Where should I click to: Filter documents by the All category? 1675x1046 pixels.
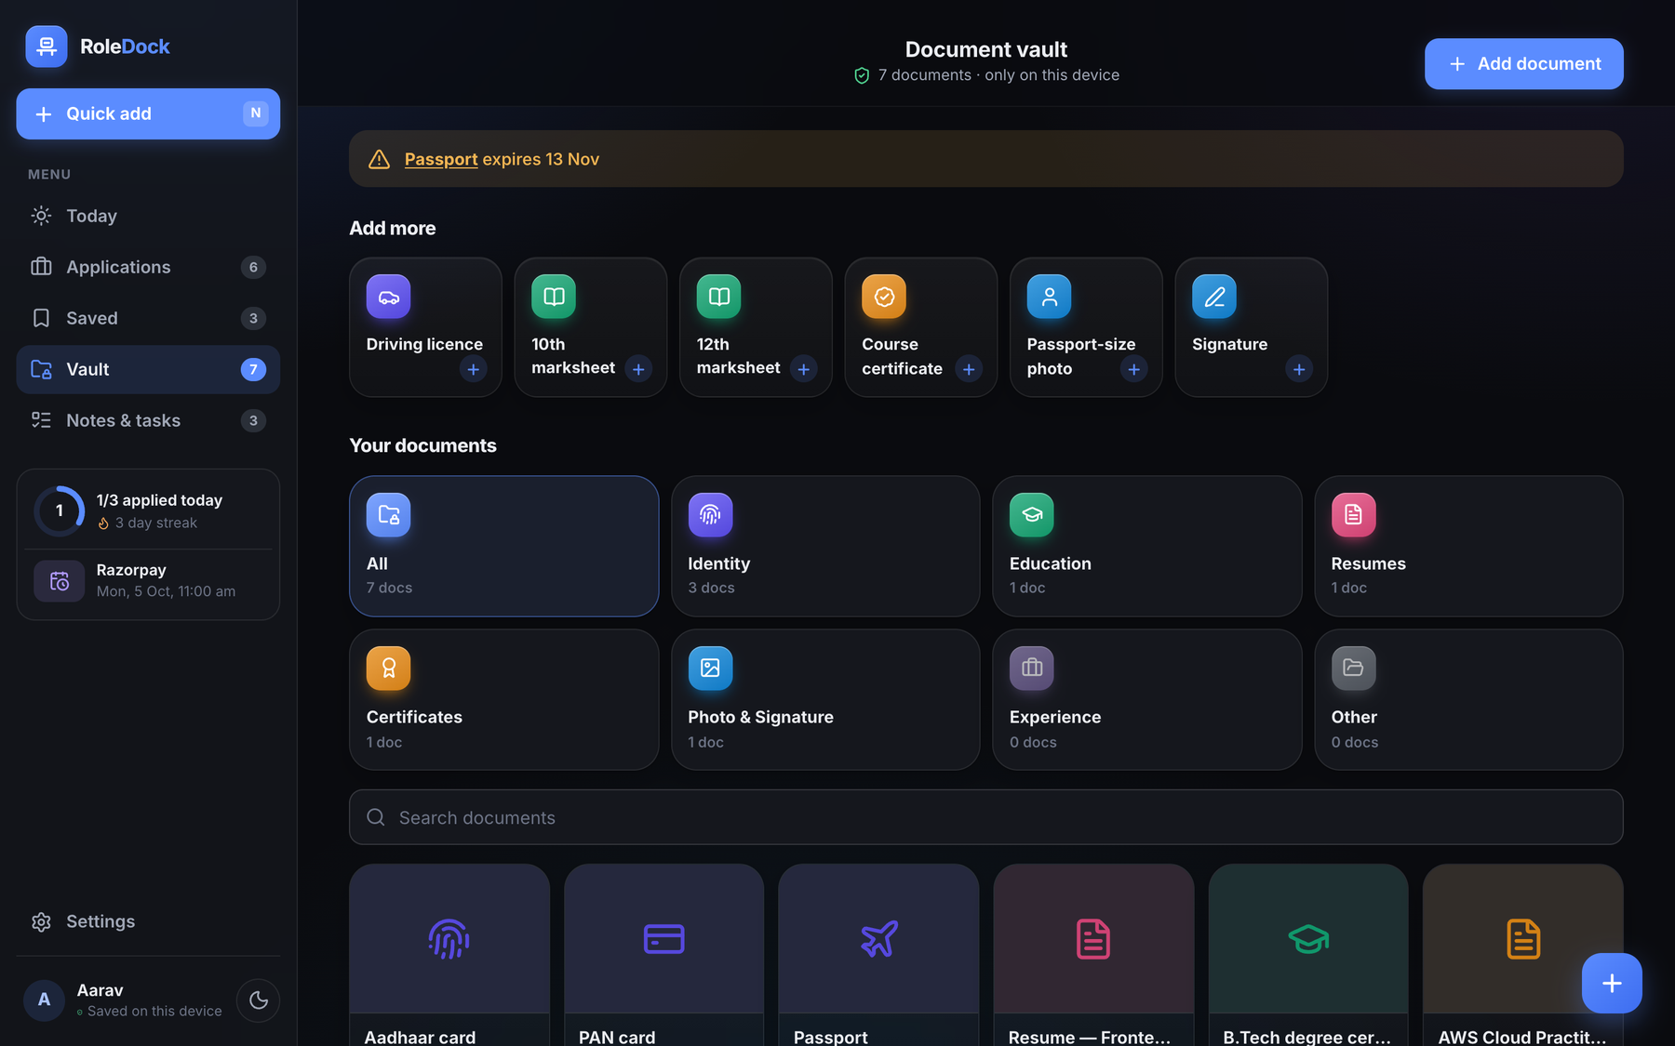pos(503,546)
